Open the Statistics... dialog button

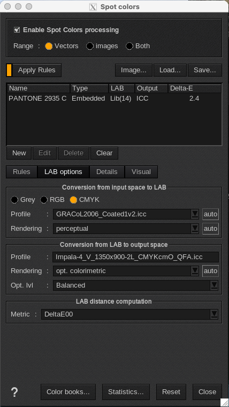pyautogui.click(x=126, y=392)
